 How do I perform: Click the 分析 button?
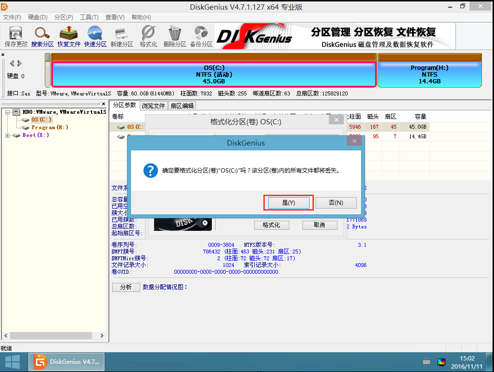126,287
